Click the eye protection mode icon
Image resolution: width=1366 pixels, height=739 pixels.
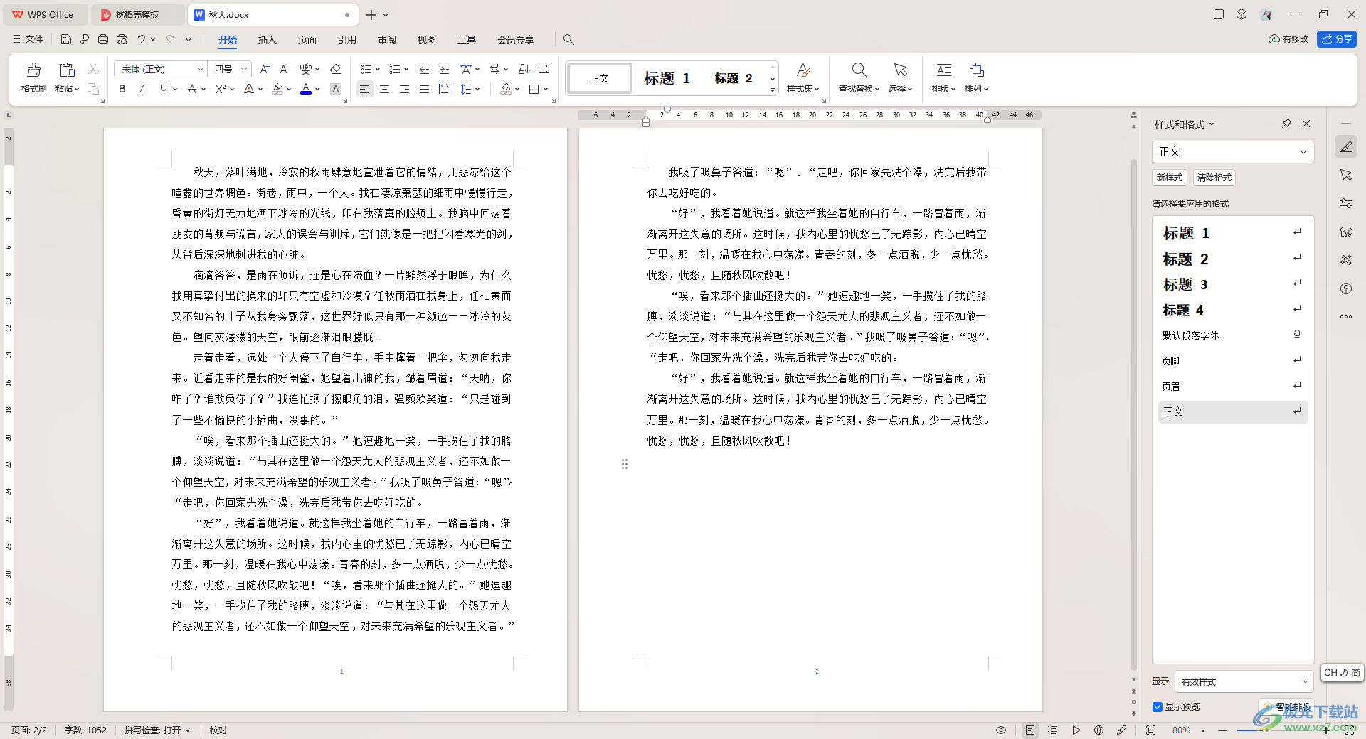tap(1001, 730)
